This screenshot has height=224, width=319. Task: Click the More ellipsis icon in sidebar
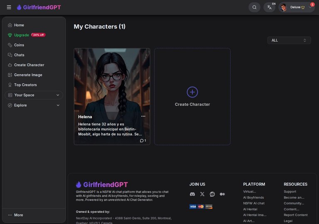(x=10, y=215)
